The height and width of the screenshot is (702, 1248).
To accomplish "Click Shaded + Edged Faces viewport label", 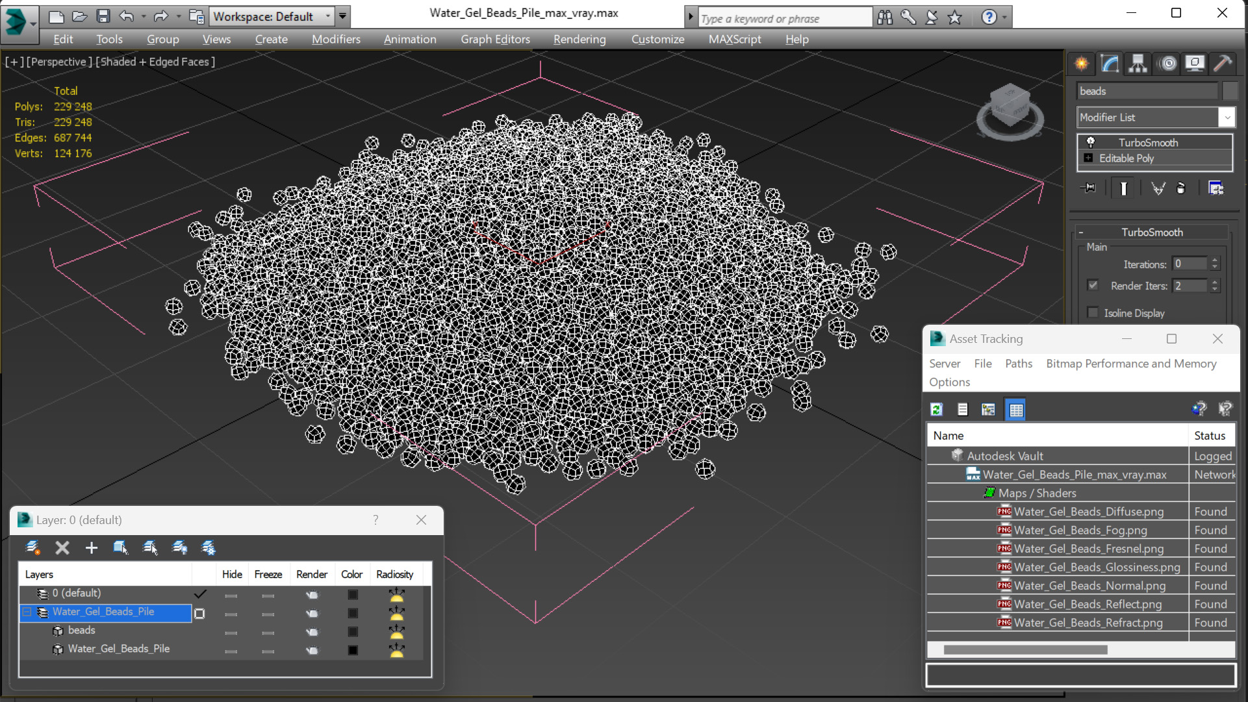I will click(x=155, y=62).
